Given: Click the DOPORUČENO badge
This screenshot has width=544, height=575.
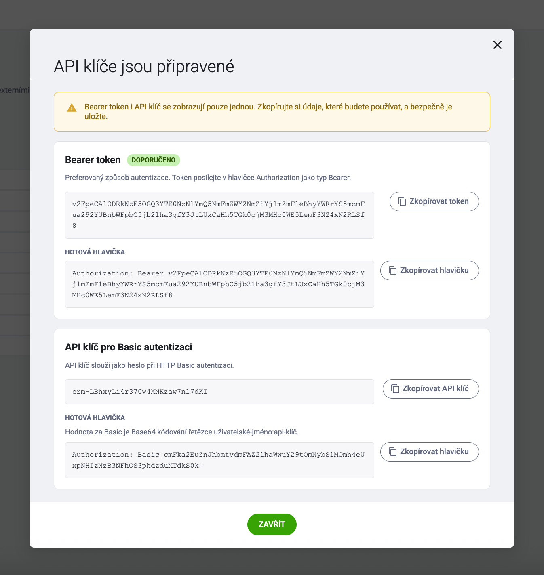Looking at the screenshot, I should [x=154, y=160].
